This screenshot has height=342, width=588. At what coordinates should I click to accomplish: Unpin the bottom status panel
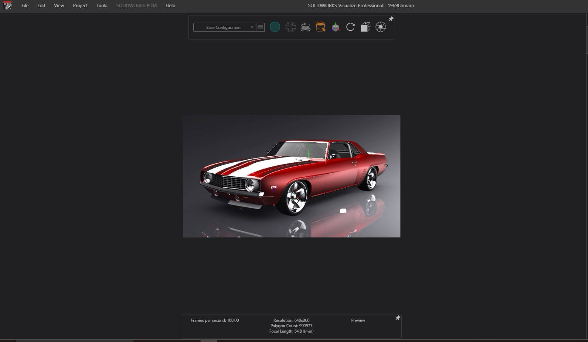coord(397,318)
